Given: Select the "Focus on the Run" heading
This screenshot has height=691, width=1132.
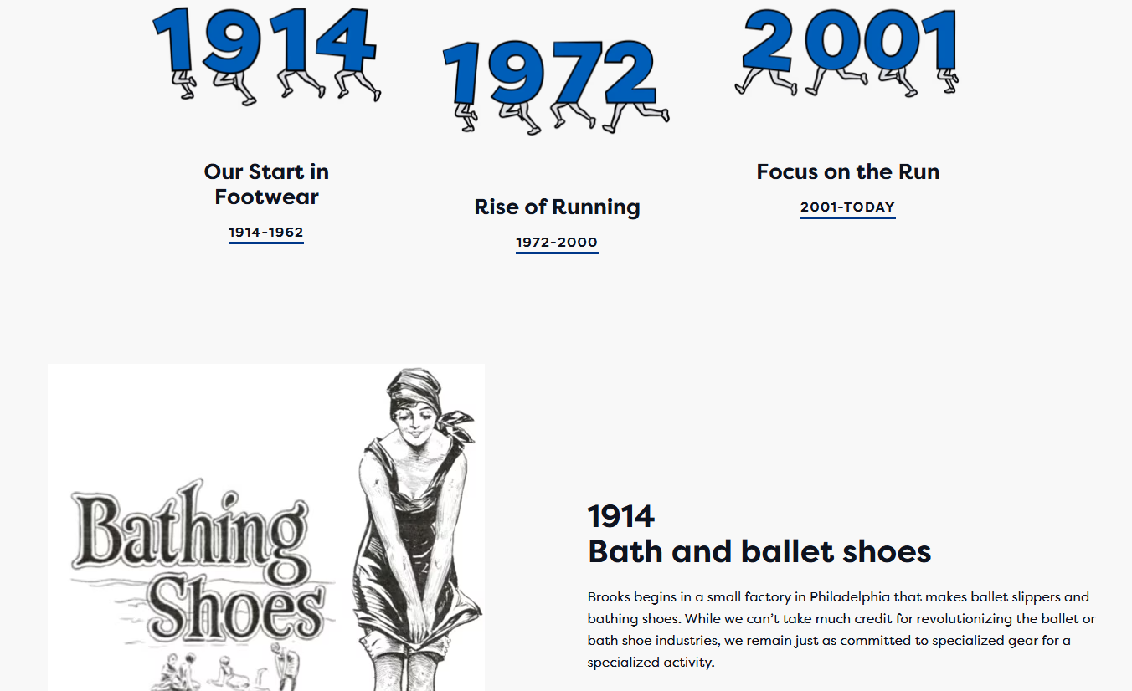Looking at the screenshot, I should coord(847,171).
